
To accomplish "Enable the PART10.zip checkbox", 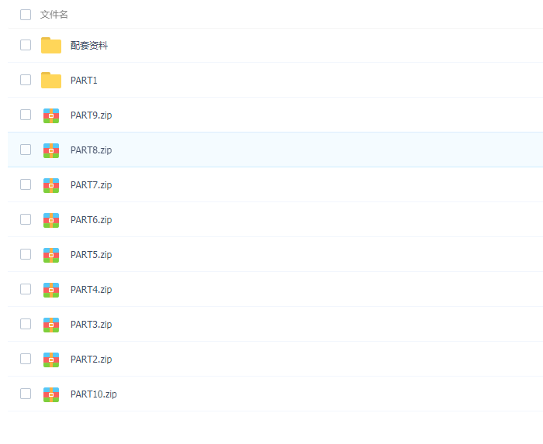I will pos(26,394).
